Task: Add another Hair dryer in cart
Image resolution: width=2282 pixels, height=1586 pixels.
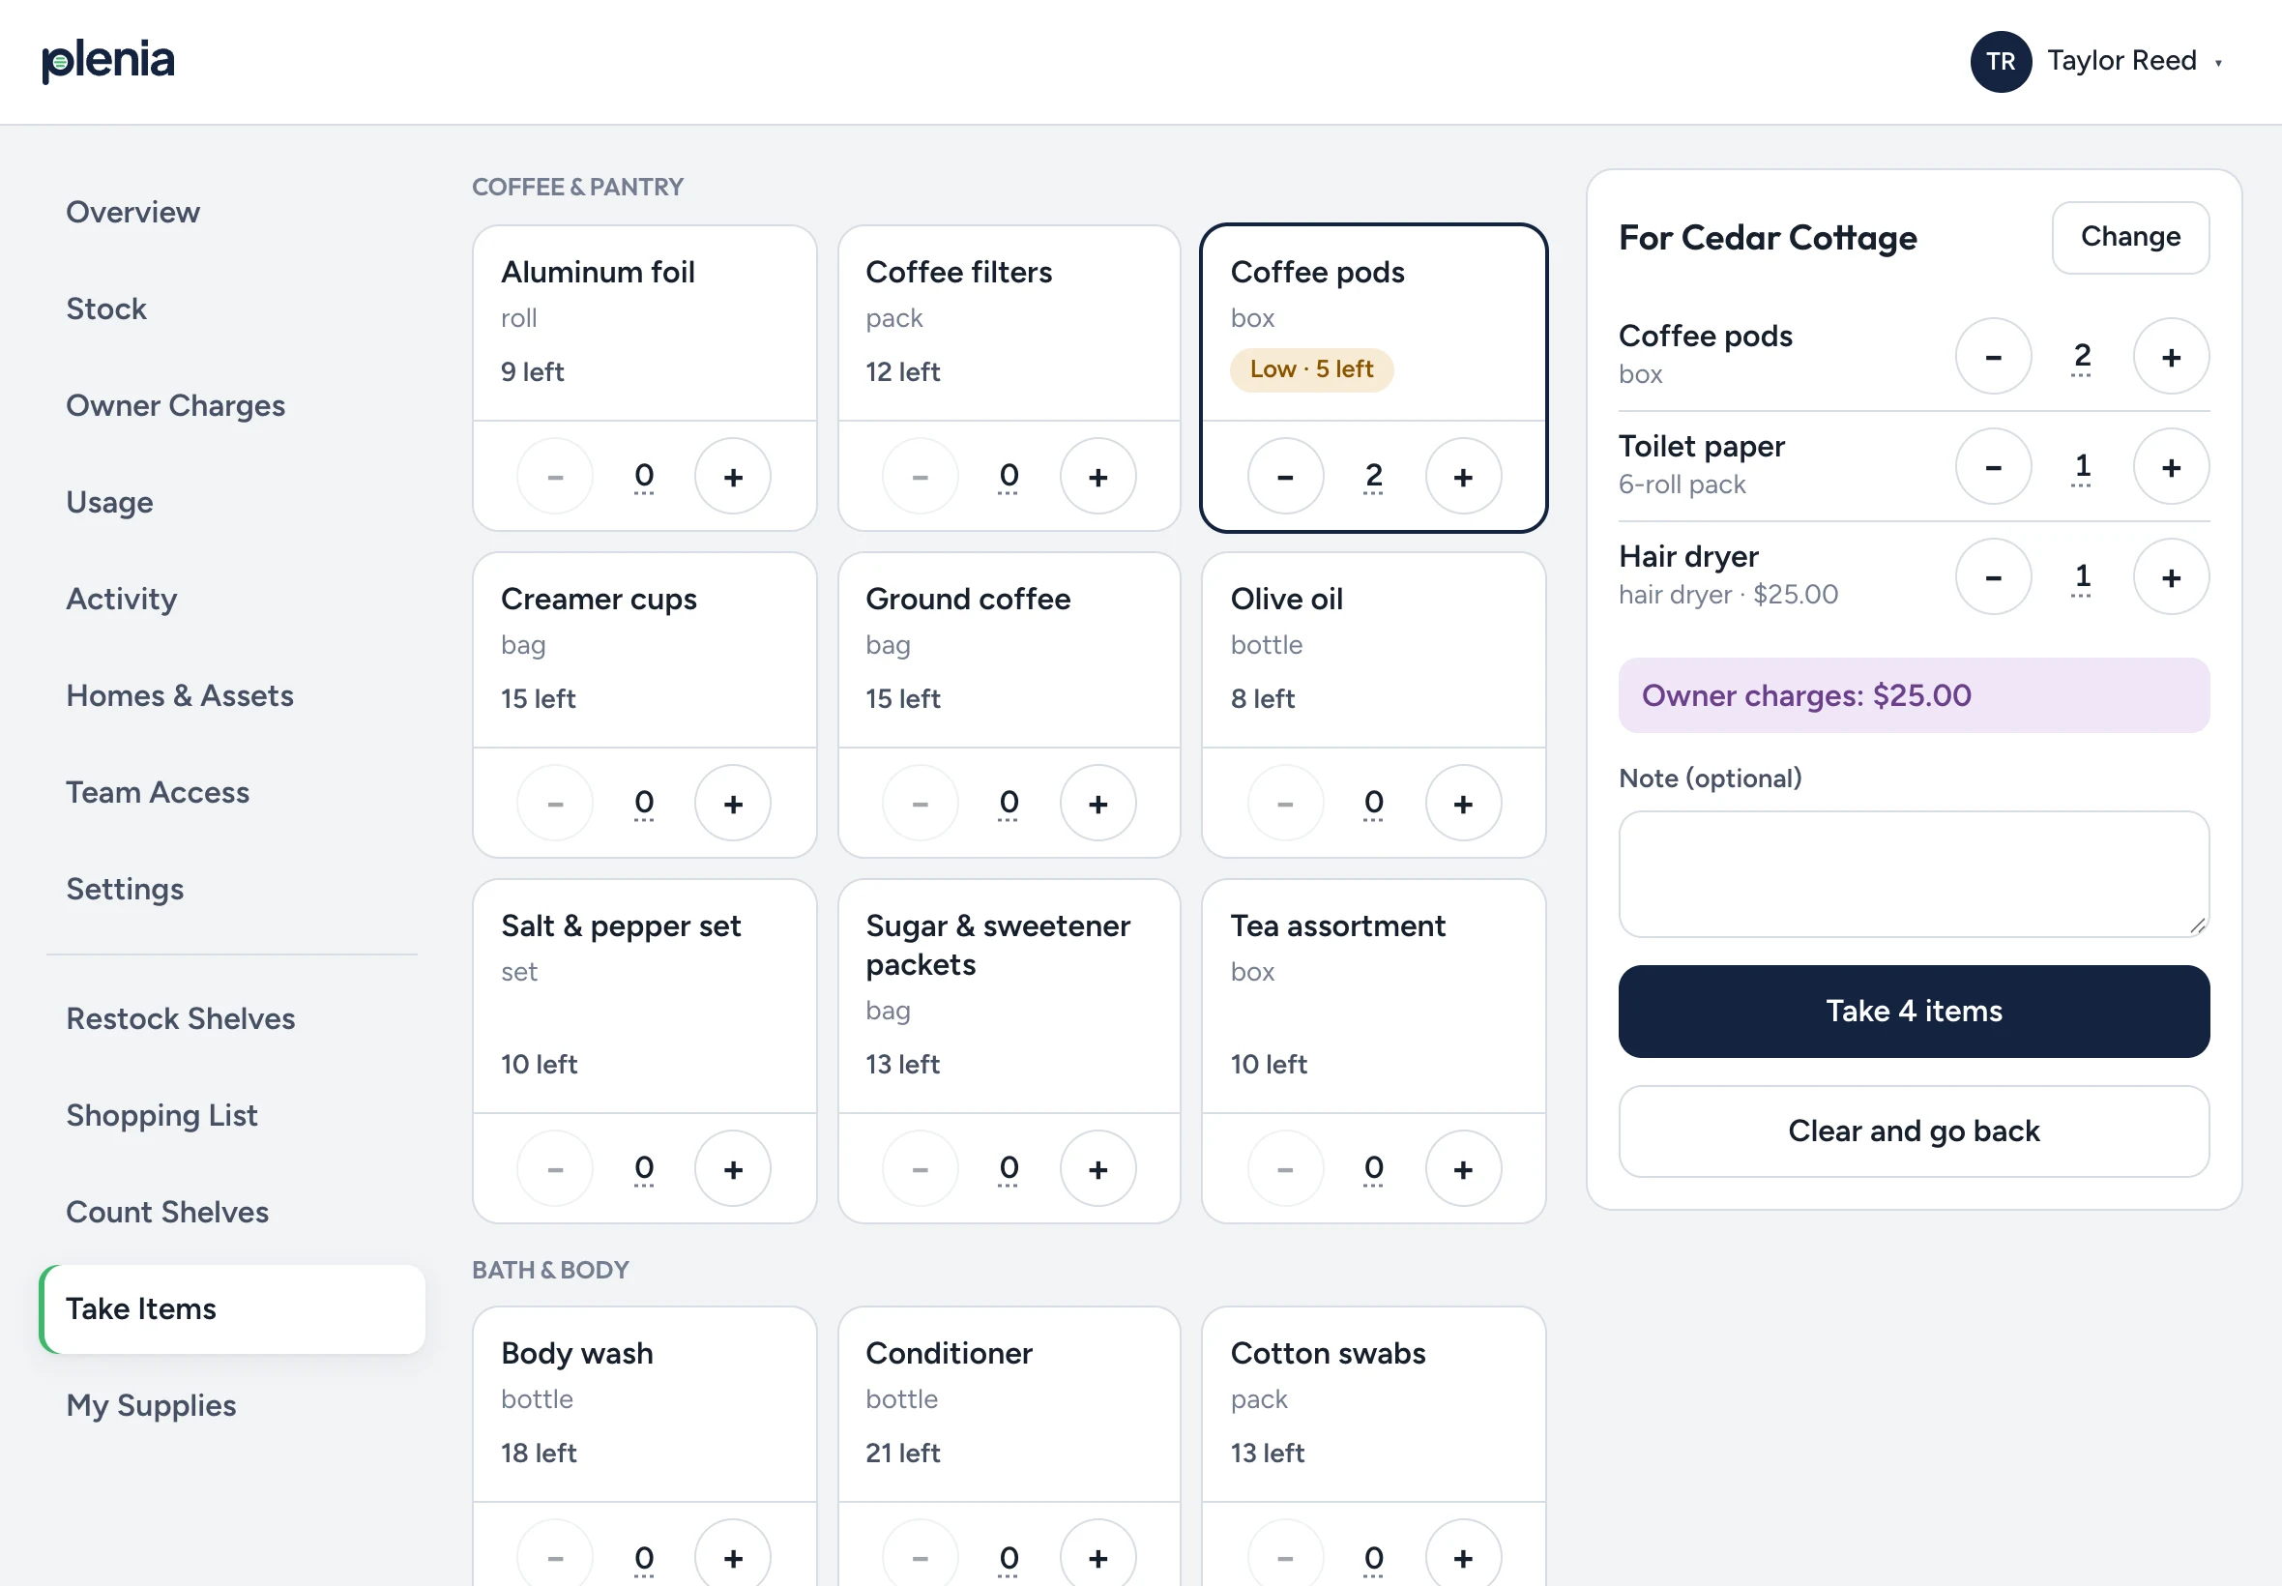Action: [x=2171, y=577]
